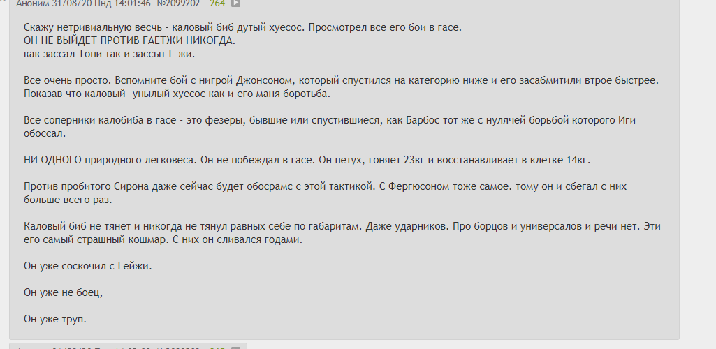Click the paragraph starting "НИ ОДНОГО природного легковеса"

(x=307, y=160)
